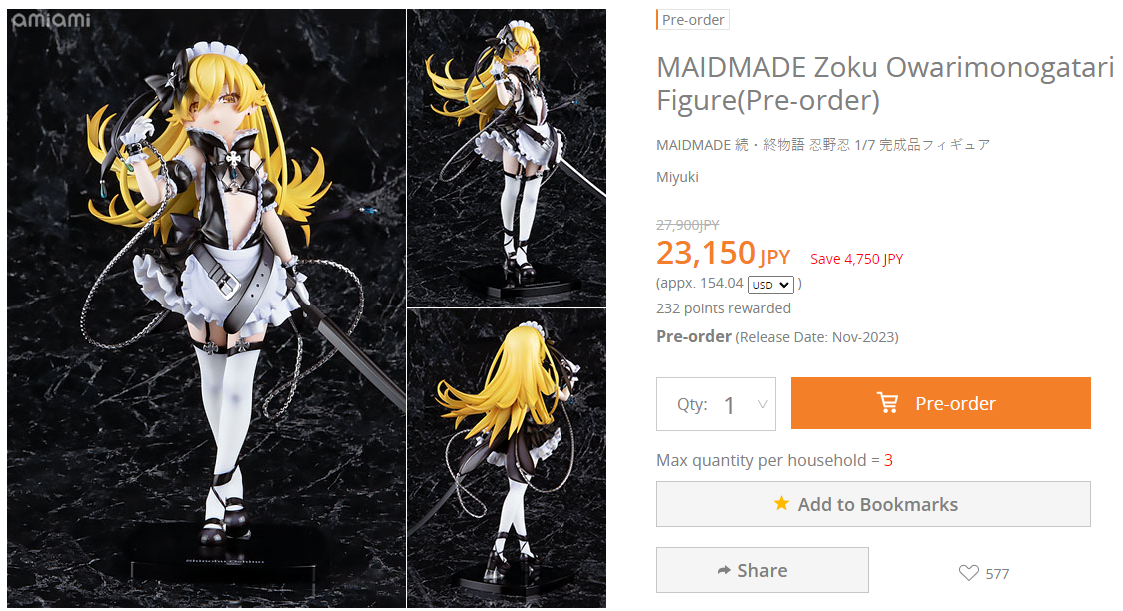The image size is (1123, 611).
Task: Click the Share button
Action: coord(762,570)
